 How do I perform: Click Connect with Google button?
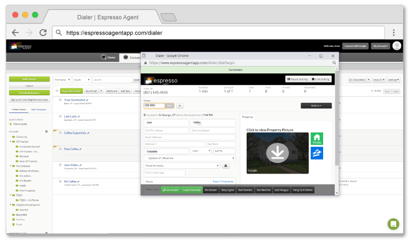(x=355, y=46)
